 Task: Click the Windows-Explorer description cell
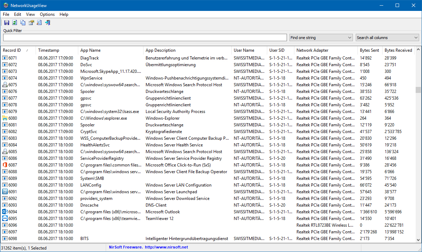(163, 118)
